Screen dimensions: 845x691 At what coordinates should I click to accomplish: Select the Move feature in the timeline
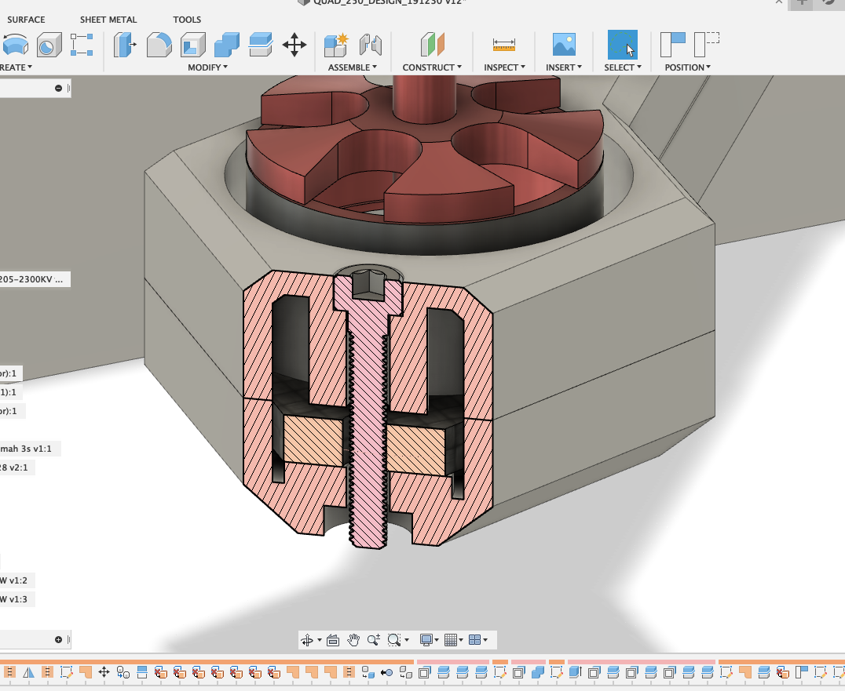[104, 672]
